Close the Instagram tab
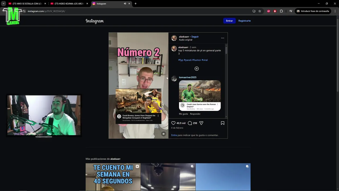 pyautogui.click(x=129, y=4)
